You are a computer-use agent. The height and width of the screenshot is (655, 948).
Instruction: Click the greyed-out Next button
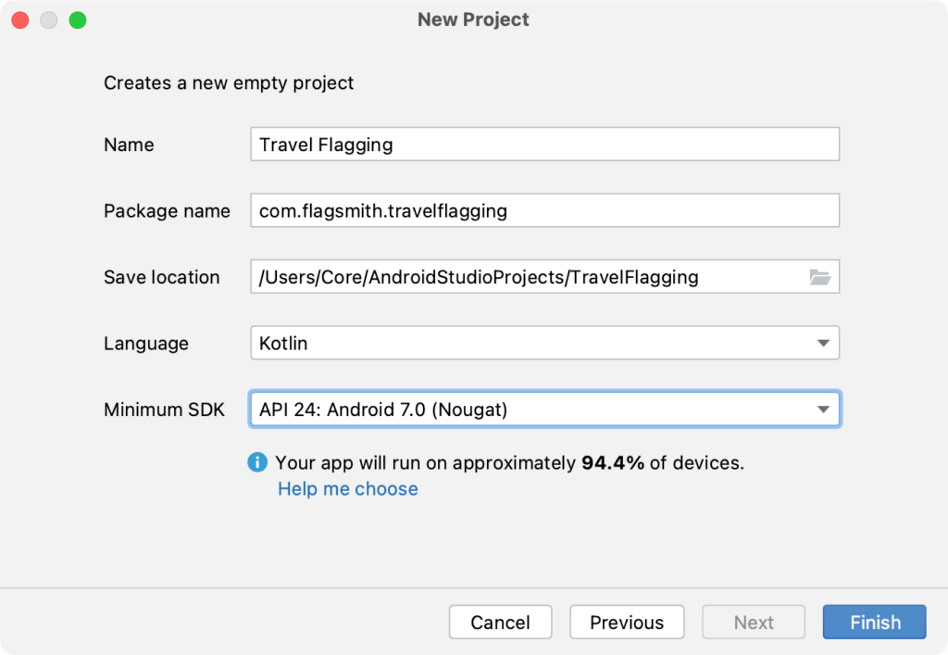click(754, 623)
